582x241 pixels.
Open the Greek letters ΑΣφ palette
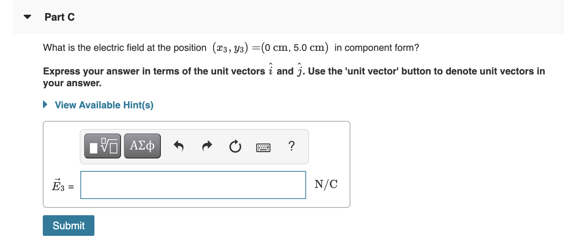pyautogui.click(x=142, y=146)
